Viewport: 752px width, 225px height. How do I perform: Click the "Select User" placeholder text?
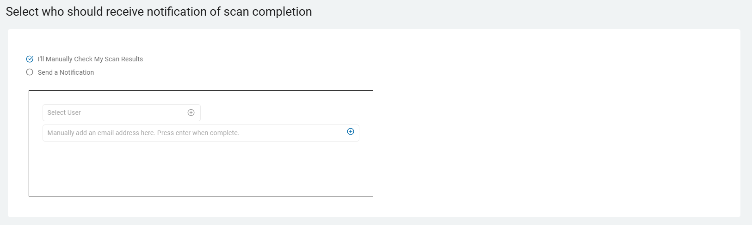click(x=64, y=112)
